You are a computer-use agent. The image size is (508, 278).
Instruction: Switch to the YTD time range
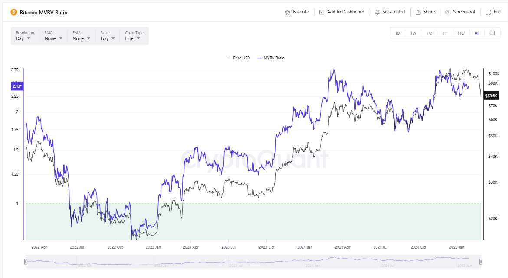pyautogui.click(x=461, y=33)
